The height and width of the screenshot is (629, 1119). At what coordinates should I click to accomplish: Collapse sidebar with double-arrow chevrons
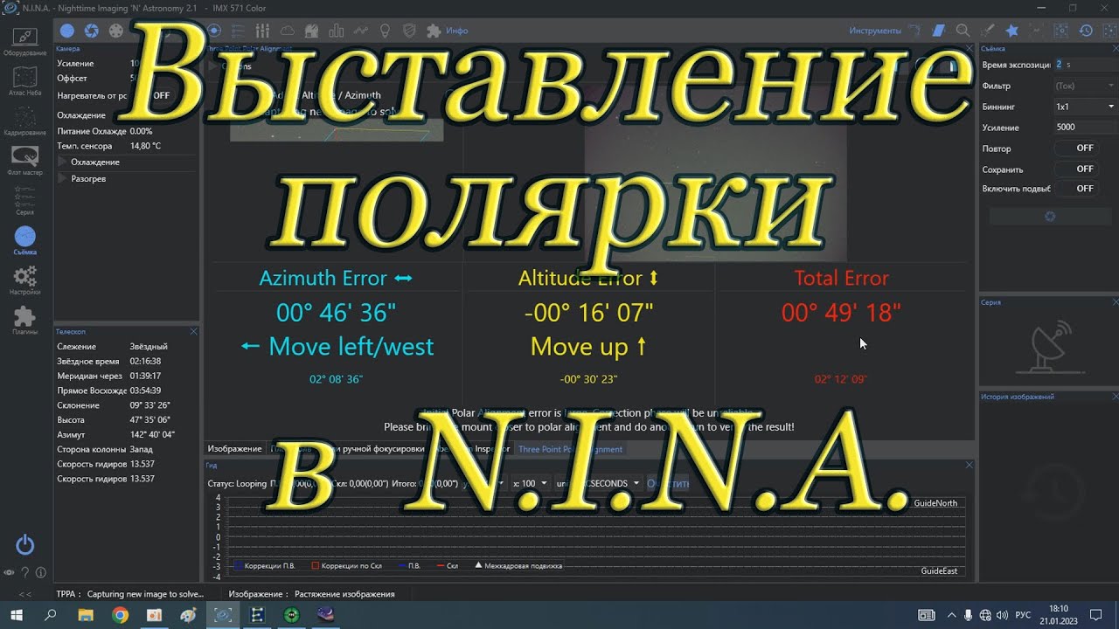tap(24, 594)
